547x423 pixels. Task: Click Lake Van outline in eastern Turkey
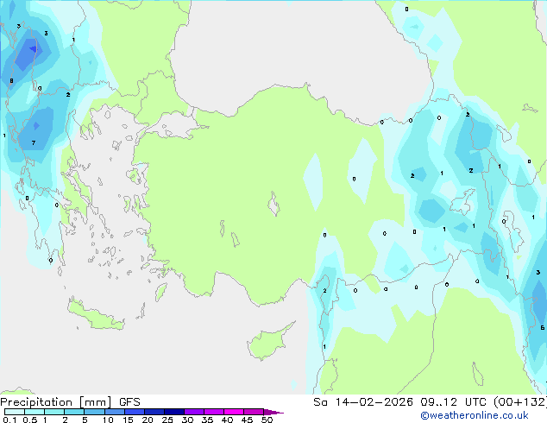(x=462, y=202)
